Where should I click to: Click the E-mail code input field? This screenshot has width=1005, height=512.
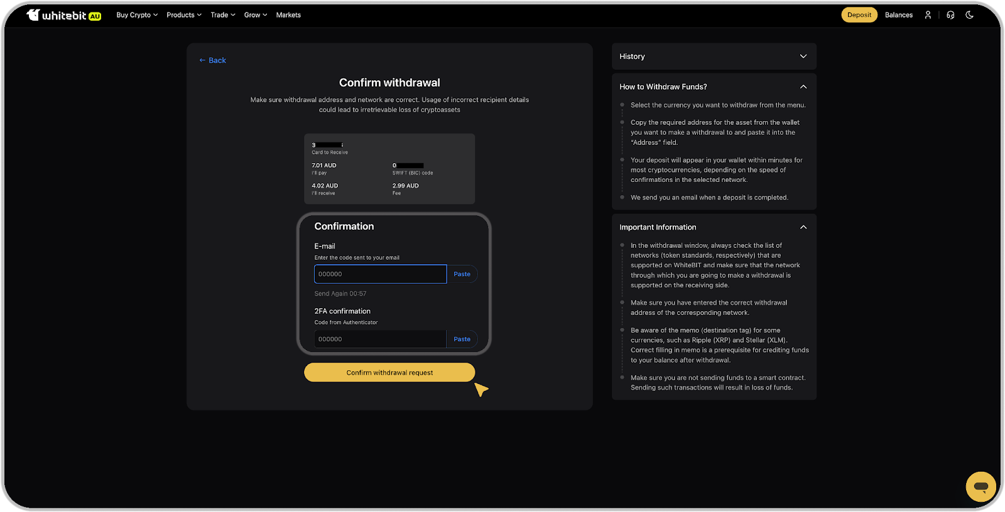380,274
